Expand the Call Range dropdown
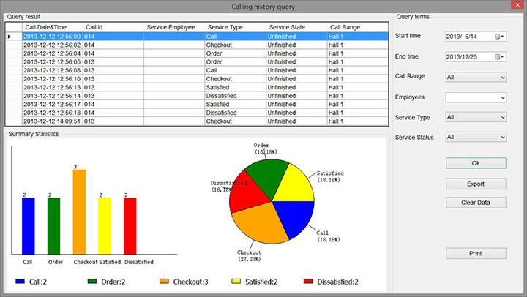527x297 pixels. coord(502,77)
